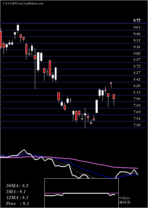
Task: Click the 9.02 price axis label
Action: click(x=137, y=53)
